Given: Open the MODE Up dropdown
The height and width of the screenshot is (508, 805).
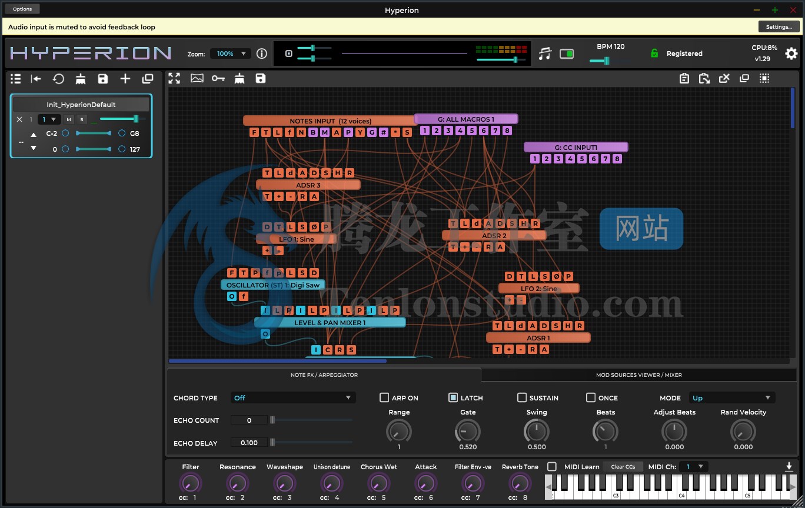Looking at the screenshot, I should [732, 398].
